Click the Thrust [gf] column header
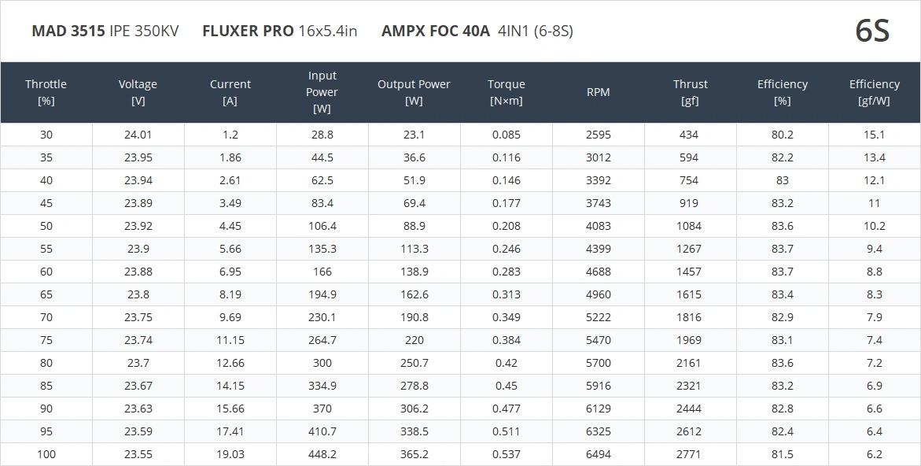The image size is (921, 466). point(690,92)
